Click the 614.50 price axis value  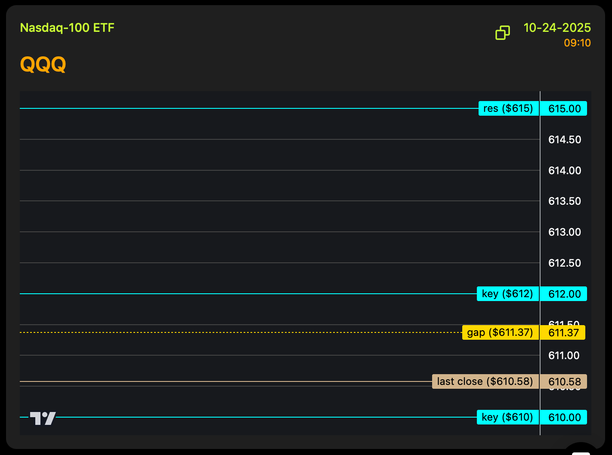pos(565,140)
